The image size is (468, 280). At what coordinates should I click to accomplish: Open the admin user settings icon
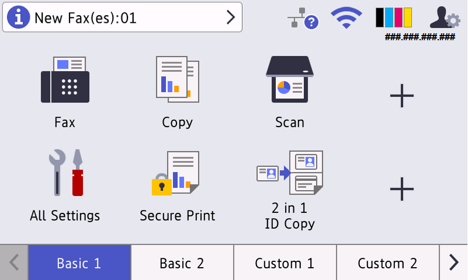(x=445, y=18)
